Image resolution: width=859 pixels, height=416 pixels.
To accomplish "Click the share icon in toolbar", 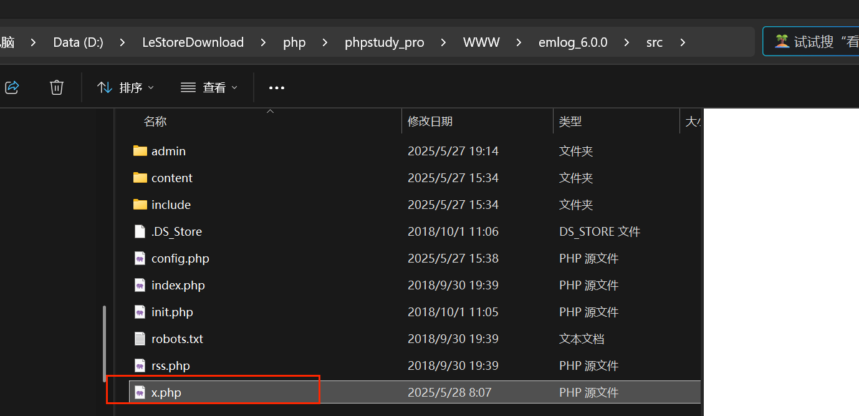I will coord(12,87).
